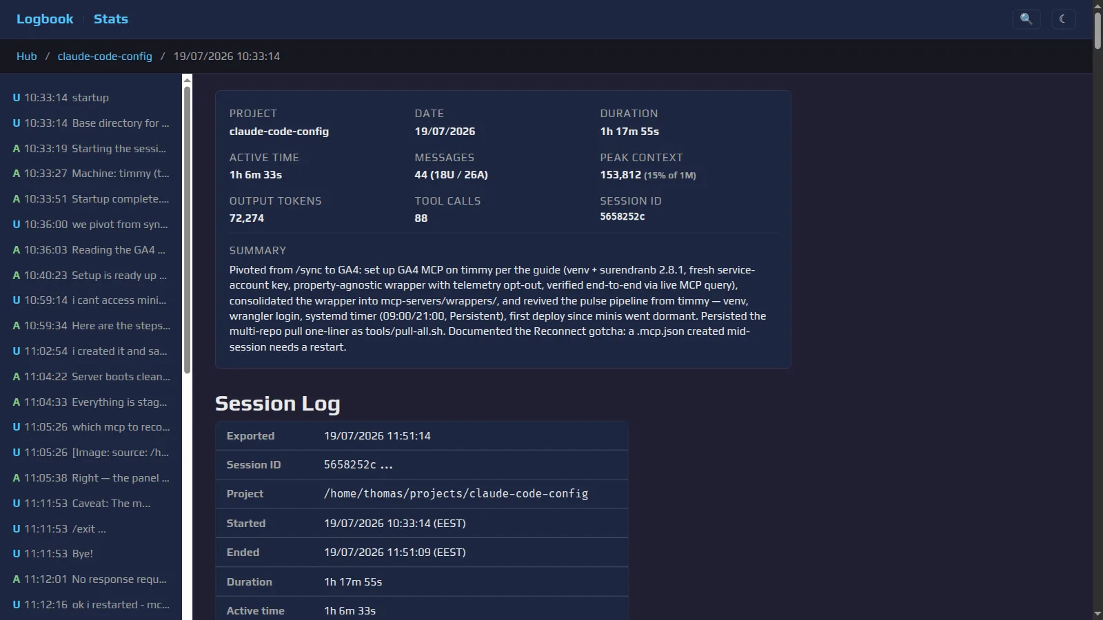Open the search magnifier icon
Image resolution: width=1103 pixels, height=620 pixels.
[1026, 19]
